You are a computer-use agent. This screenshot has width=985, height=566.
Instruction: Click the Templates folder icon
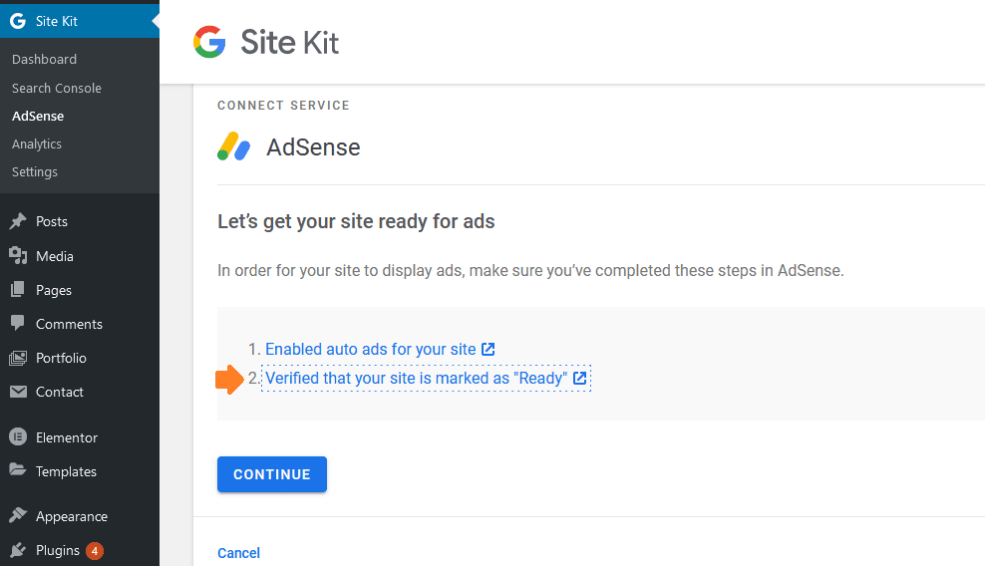18,470
